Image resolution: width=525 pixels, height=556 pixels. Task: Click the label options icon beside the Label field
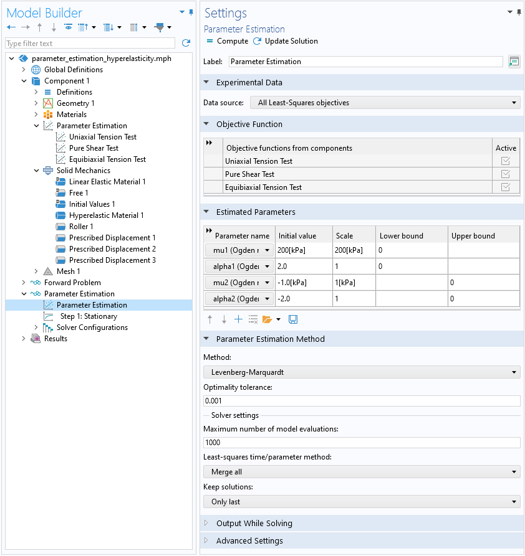click(514, 62)
